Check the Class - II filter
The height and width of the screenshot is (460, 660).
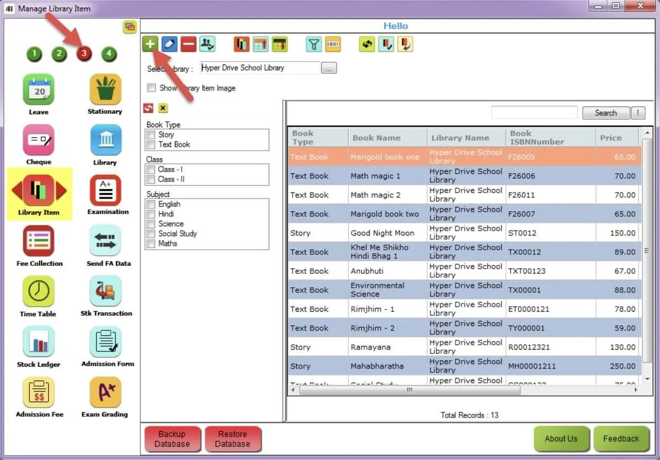[x=151, y=179]
